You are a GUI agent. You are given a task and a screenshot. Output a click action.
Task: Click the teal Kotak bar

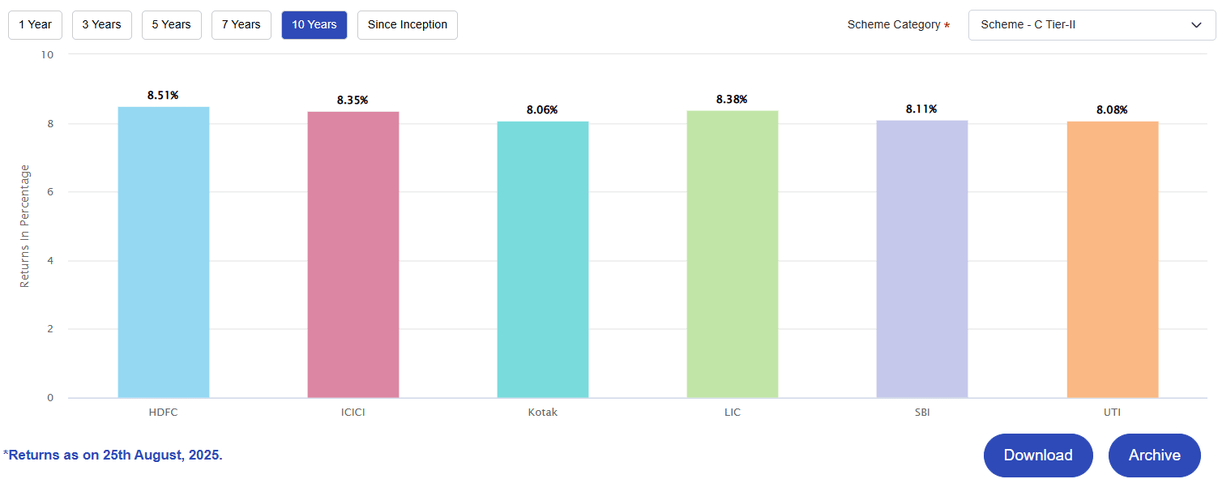point(542,259)
